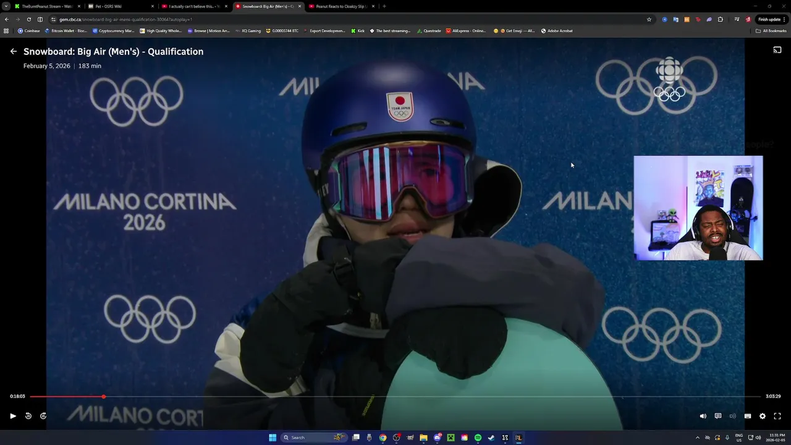Open Chrome from the taskbar

[383, 438]
